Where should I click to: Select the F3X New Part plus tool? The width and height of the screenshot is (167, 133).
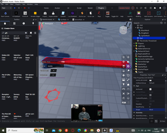click(x=124, y=75)
